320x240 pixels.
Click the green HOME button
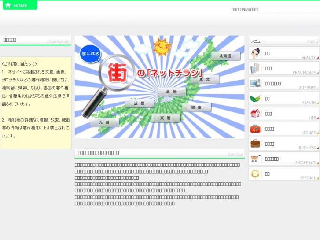point(20,5)
